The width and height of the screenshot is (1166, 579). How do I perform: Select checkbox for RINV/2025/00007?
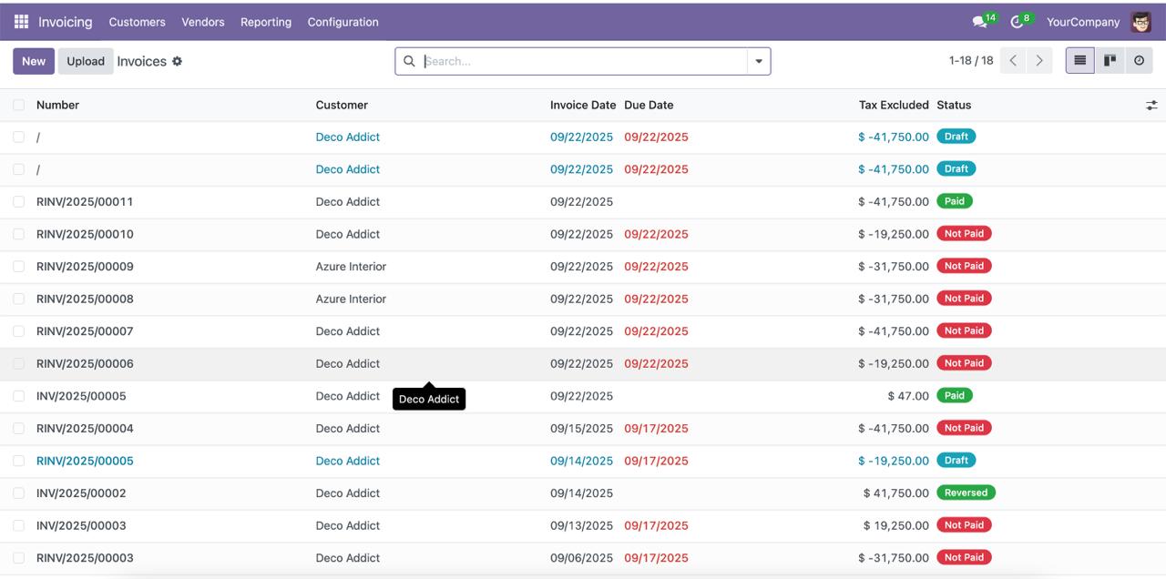click(x=18, y=331)
